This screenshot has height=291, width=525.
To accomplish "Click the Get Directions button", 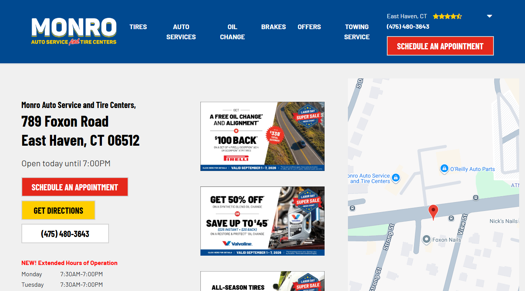I will (x=58, y=210).
